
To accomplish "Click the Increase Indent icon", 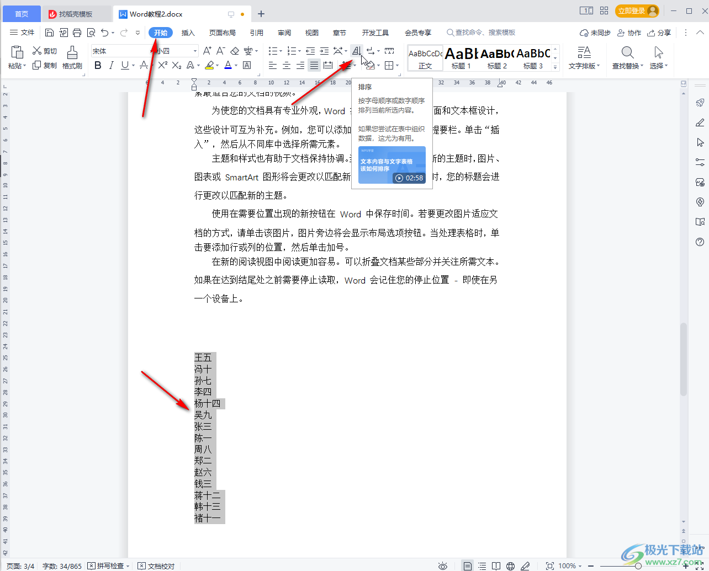I will pos(324,51).
